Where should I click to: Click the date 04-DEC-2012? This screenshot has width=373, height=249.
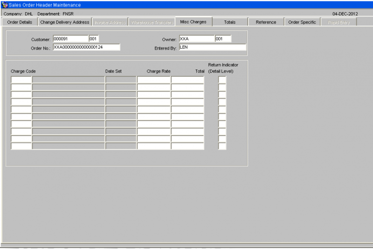(x=345, y=14)
